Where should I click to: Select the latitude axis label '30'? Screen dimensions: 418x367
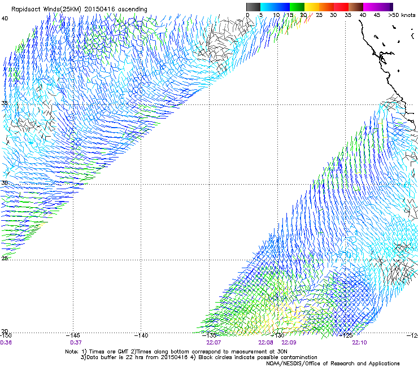click(x=5, y=183)
